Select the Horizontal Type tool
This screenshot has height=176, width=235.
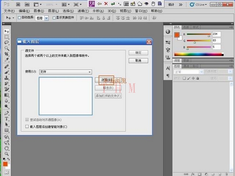tap(6, 119)
